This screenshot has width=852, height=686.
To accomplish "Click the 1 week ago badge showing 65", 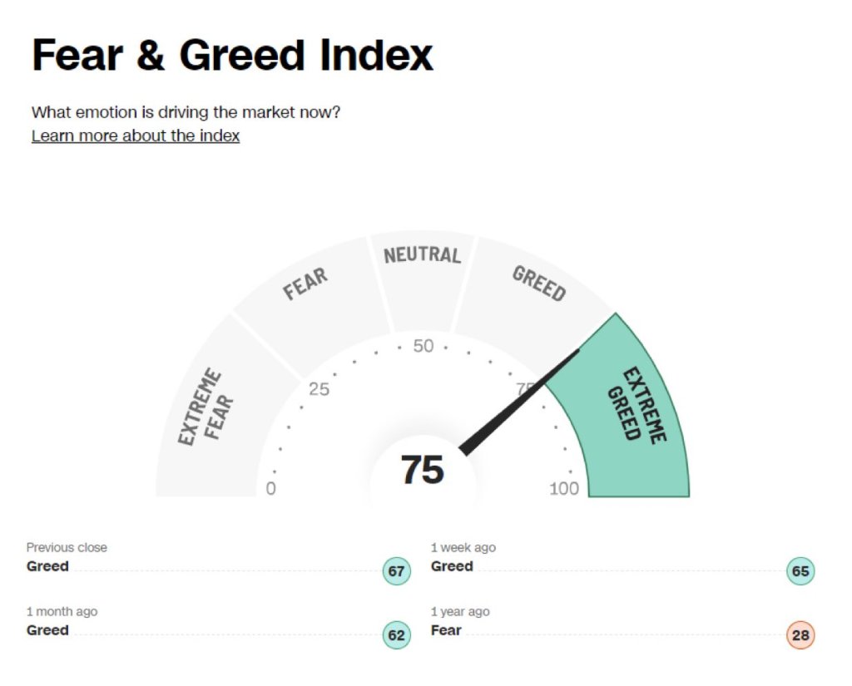I will (800, 572).
